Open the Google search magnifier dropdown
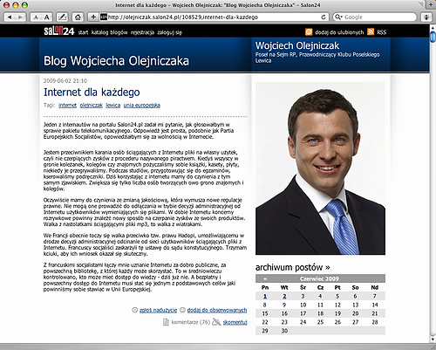 click(338, 17)
